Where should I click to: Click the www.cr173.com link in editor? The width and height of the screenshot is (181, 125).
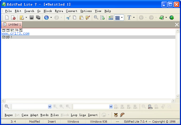[15, 34]
